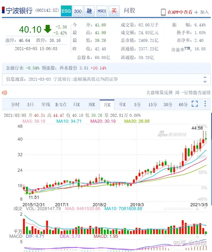Screen dimensions: 212x252
Task: Switch to the 年K tab
Action: click(122, 105)
